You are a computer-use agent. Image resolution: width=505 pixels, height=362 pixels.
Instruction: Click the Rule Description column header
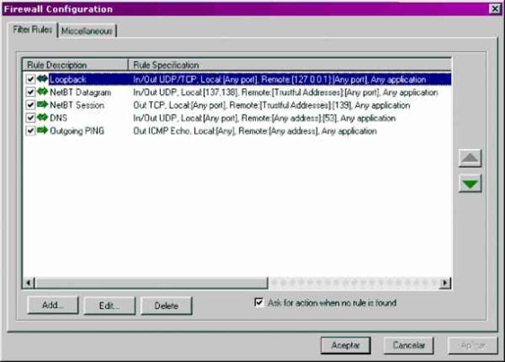click(x=75, y=65)
